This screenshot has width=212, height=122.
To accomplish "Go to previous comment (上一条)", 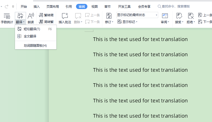I will coord(93,15).
